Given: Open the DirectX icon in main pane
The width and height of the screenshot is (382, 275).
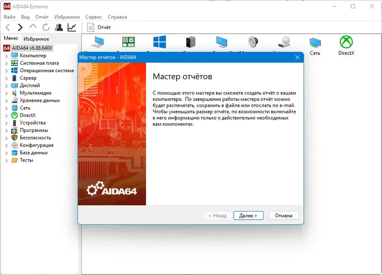Looking at the screenshot, I should [x=346, y=45].
